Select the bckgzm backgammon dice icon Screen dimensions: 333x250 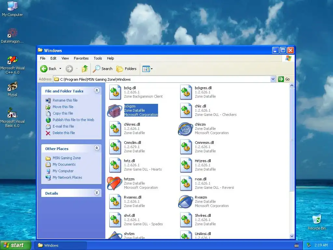click(x=115, y=111)
